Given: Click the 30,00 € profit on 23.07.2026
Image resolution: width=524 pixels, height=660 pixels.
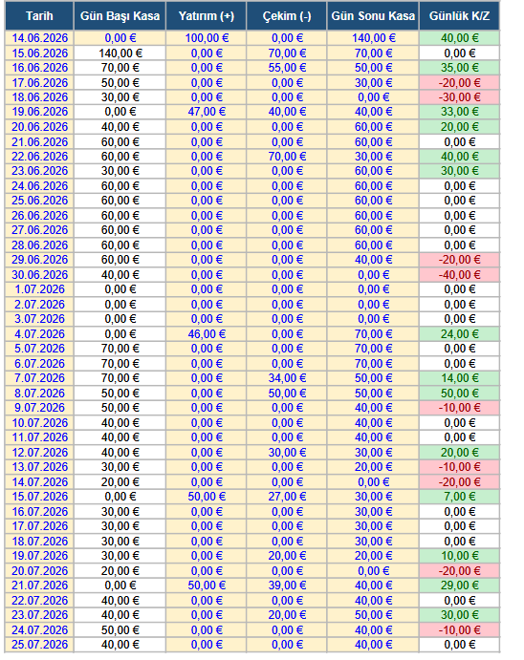Looking at the screenshot, I should (459, 615).
